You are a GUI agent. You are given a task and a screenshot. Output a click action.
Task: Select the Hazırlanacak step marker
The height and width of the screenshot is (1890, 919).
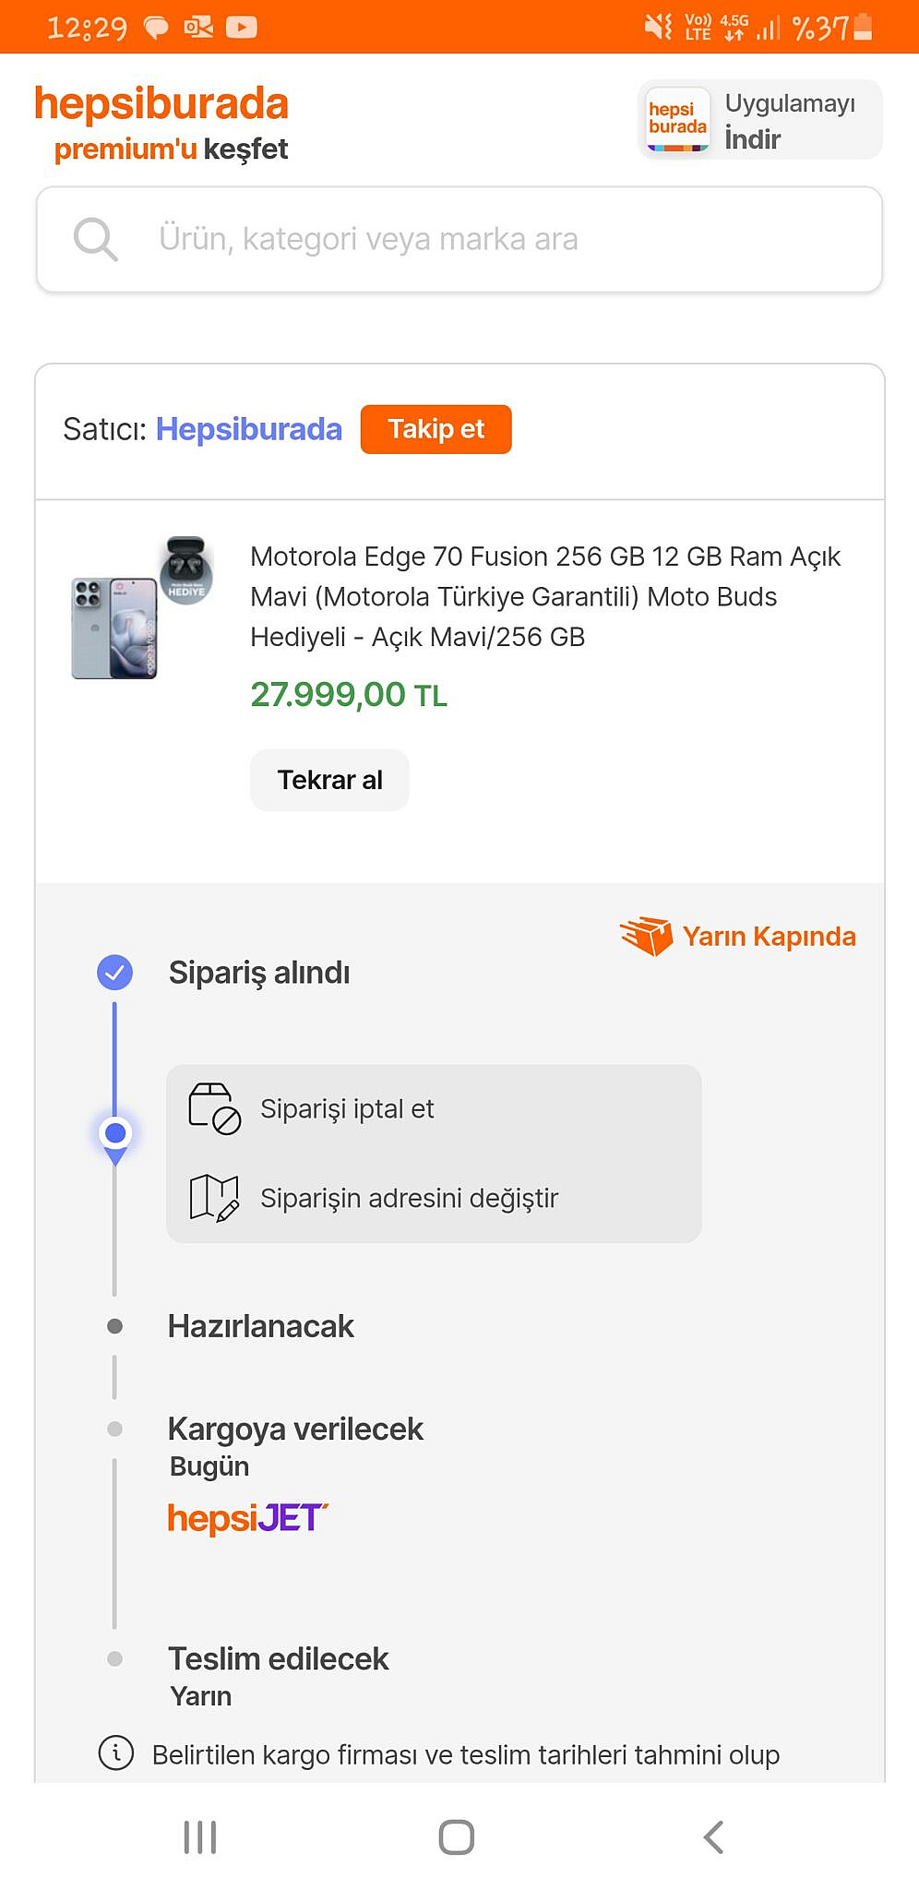click(x=114, y=1326)
